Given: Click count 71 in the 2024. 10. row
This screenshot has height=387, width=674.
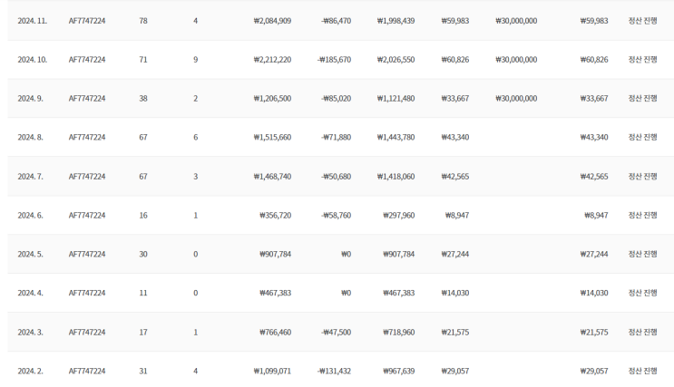Looking at the screenshot, I should coord(143,60).
